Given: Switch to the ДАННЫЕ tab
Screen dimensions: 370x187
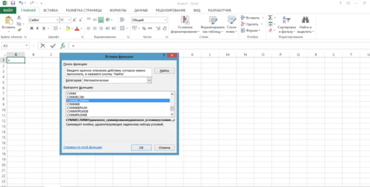Looking at the screenshot, I should point(141,11).
